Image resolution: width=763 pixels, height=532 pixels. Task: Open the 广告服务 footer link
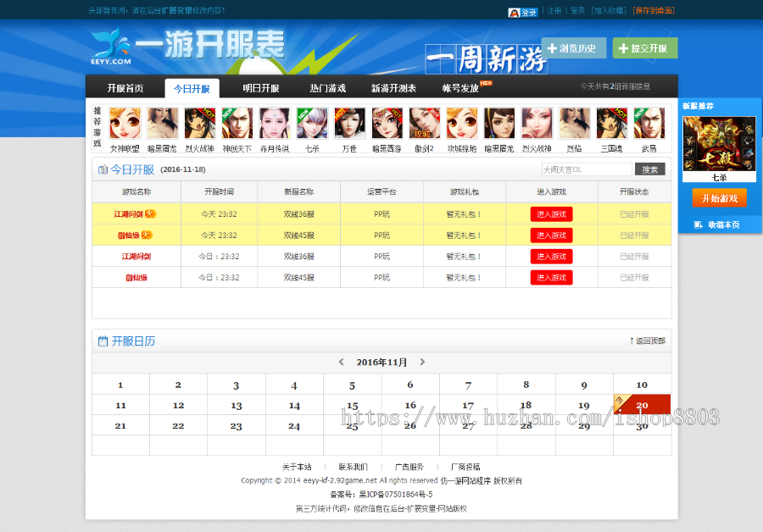tap(409, 467)
